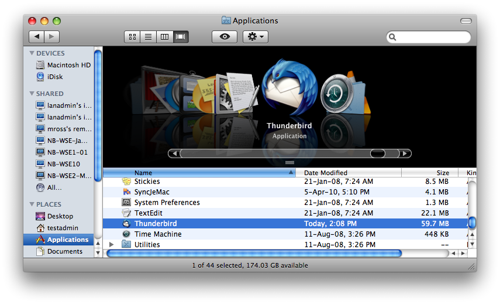
Task: Collapse the PLACES sidebar section
Action: click(32, 204)
